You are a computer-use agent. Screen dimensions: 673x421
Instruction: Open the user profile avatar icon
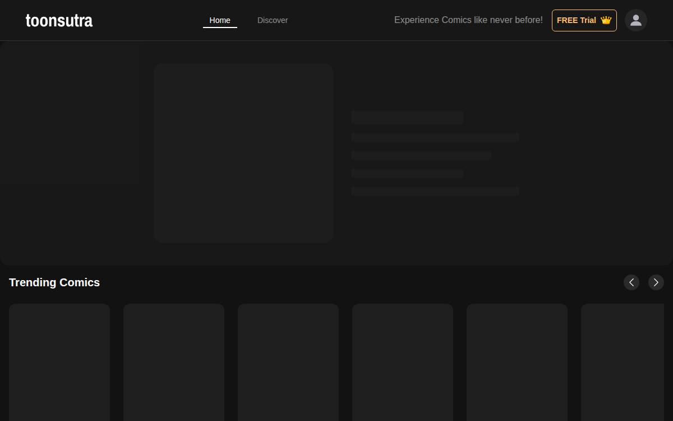[x=636, y=20]
